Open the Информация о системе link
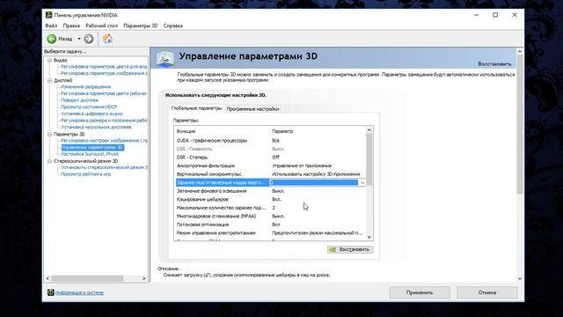Viewport: 563px width, 317px height. coord(79,292)
